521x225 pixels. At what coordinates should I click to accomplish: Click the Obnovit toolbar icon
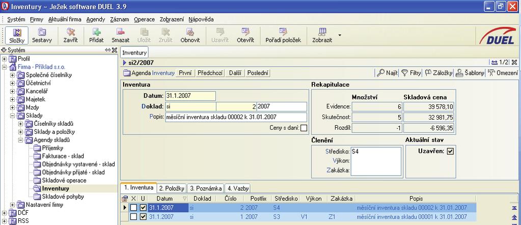[x=190, y=36]
